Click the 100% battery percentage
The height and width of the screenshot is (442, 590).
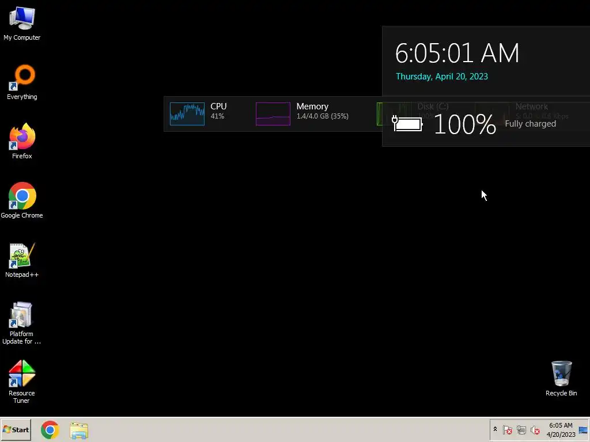pyautogui.click(x=465, y=124)
